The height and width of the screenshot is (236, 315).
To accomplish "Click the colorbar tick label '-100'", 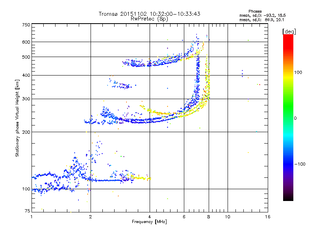I will pyautogui.click(x=300, y=164).
